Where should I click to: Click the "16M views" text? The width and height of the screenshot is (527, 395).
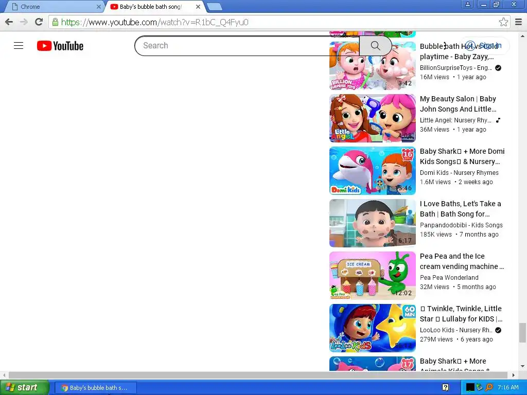point(434,77)
